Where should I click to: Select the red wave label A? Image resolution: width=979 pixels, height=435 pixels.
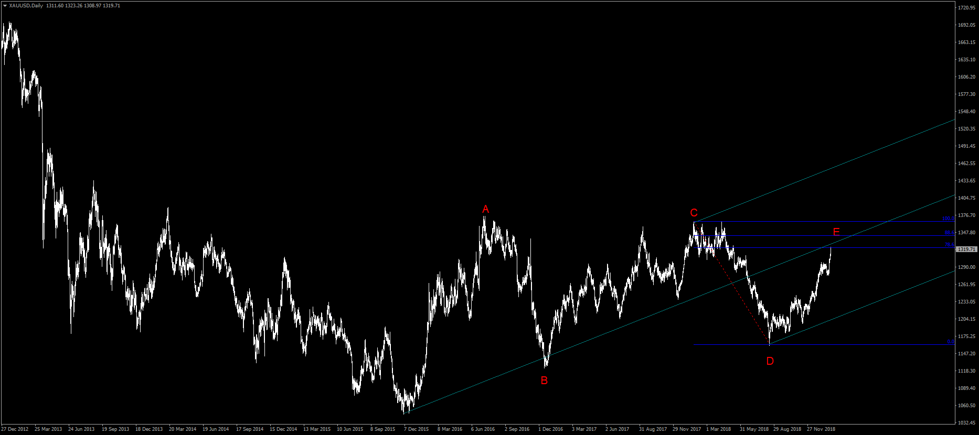tap(486, 210)
